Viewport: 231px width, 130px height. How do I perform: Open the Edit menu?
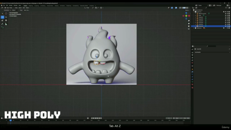[x=7, y=6]
